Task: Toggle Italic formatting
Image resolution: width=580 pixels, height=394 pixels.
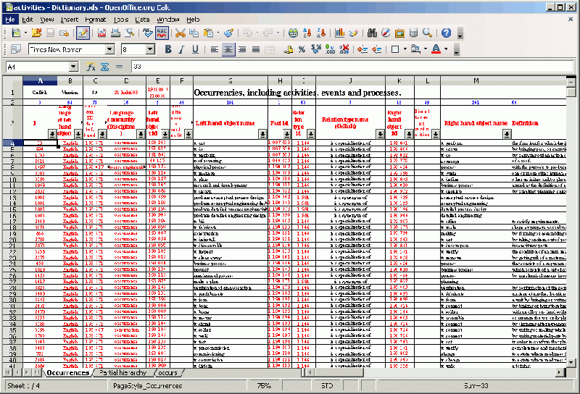Action: (x=182, y=50)
